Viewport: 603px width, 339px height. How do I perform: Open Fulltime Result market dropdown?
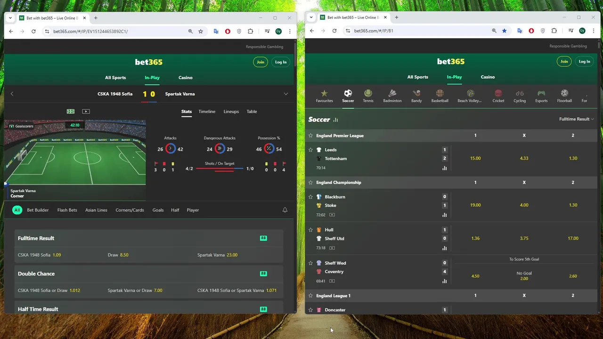coord(576,119)
